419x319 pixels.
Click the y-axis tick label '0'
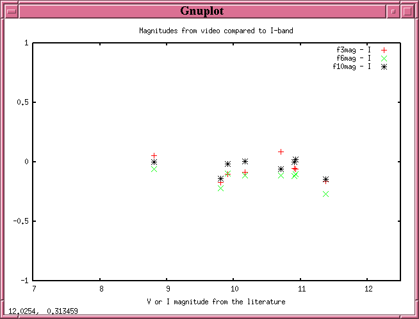point(26,162)
